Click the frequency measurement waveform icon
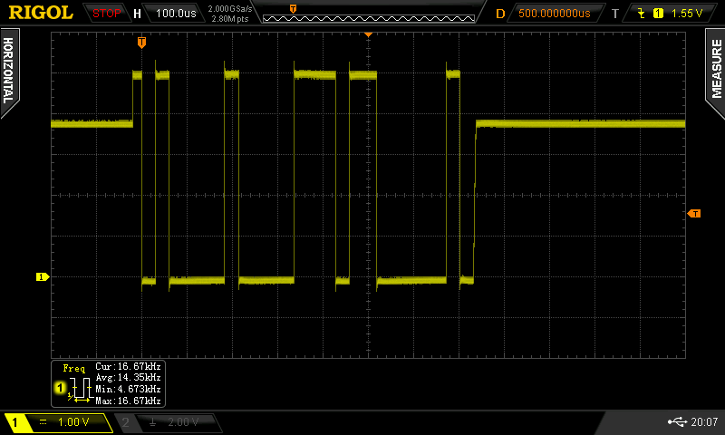This screenshot has height=435, width=725. tap(80, 390)
